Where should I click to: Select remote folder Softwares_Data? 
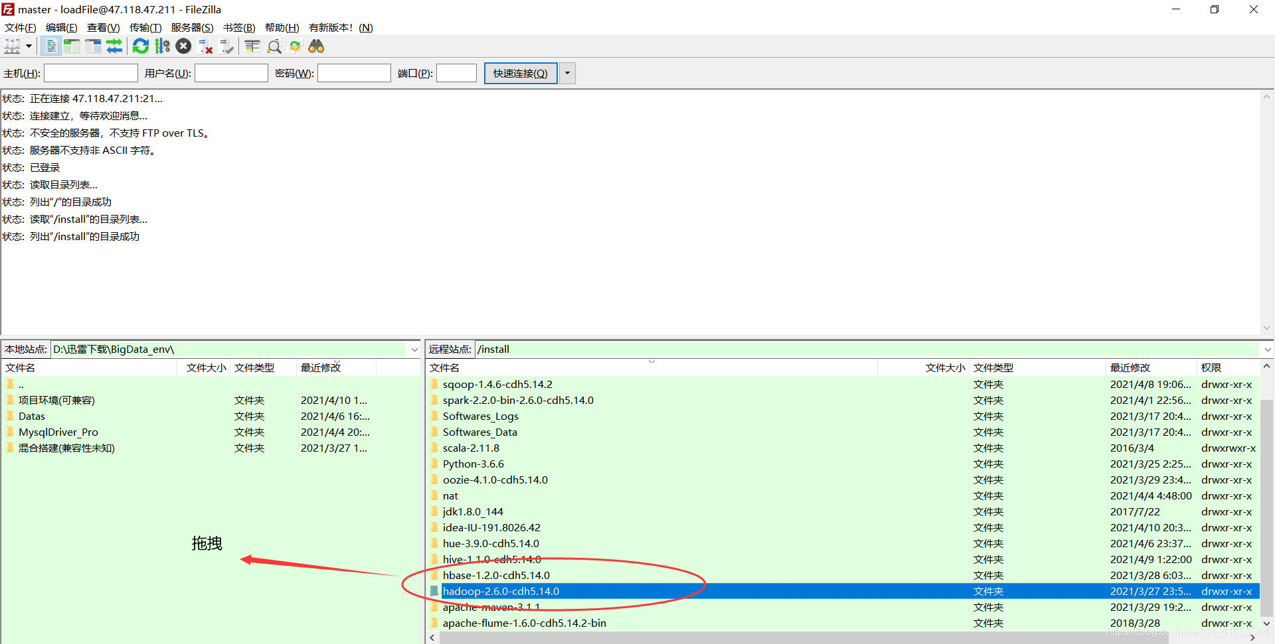tap(843, 432)
